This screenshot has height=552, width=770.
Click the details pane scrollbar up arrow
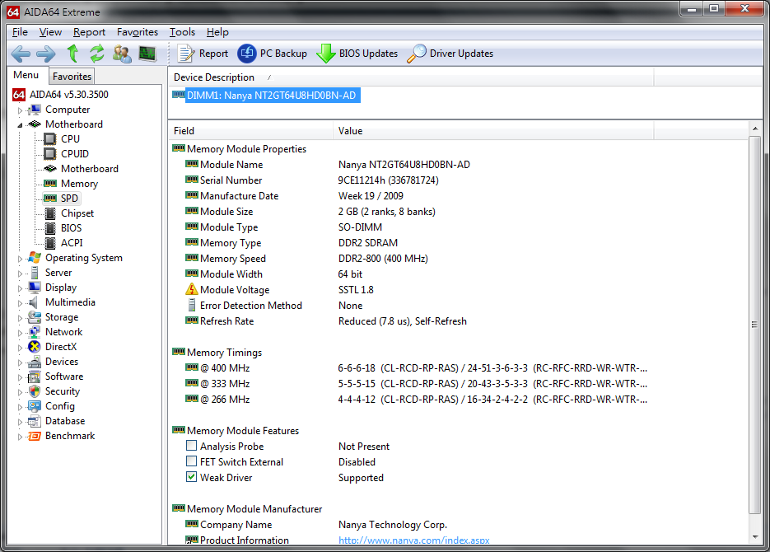(x=755, y=129)
